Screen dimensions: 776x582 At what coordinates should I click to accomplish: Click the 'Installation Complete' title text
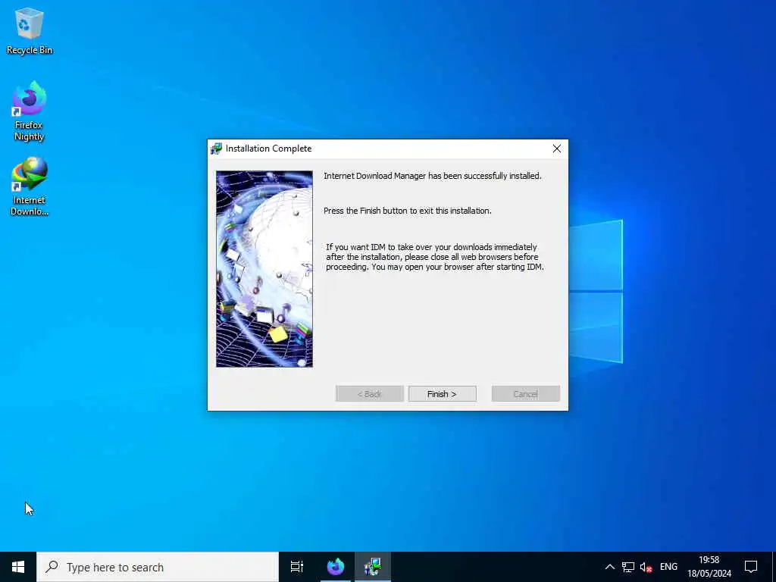269,149
